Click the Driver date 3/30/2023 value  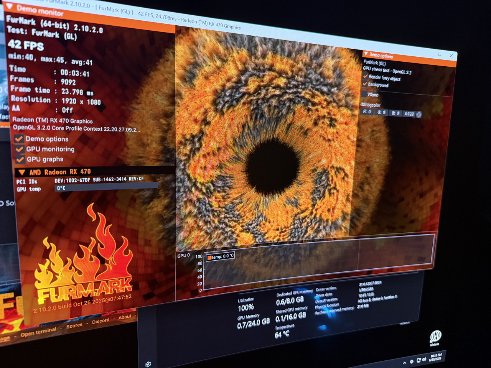point(366,289)
